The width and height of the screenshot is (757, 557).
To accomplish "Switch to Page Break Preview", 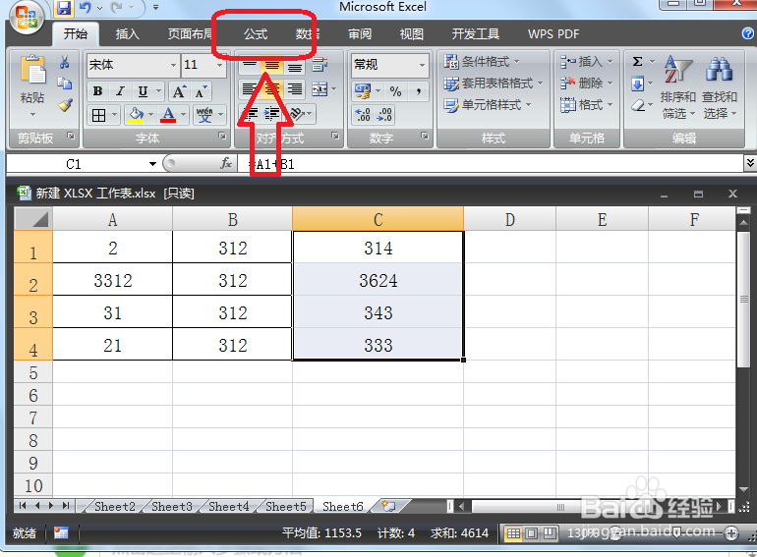I will pos(549,533).
